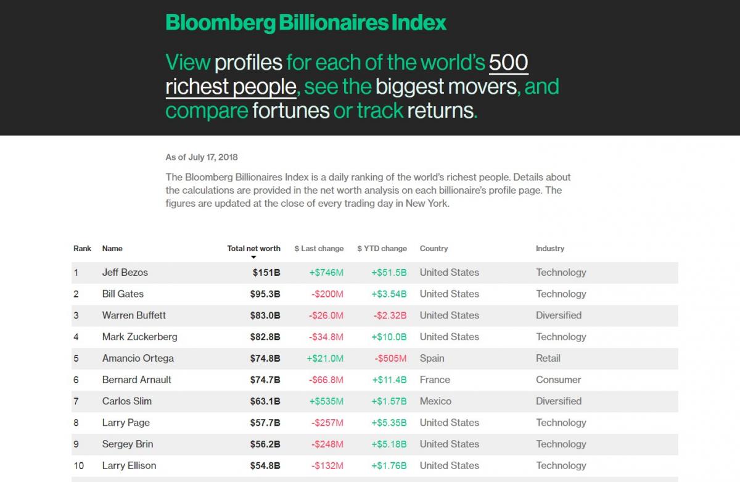This screenshot has height=482, width=740.
Task: Open Amancio Ortega's profile row
Action: 138,359
